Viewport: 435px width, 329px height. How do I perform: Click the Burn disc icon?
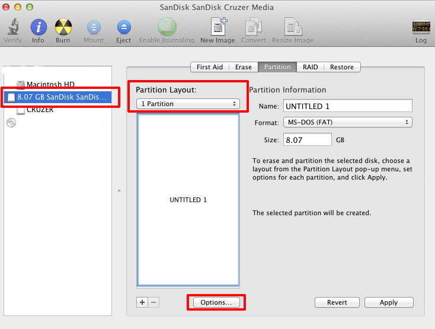63,27
